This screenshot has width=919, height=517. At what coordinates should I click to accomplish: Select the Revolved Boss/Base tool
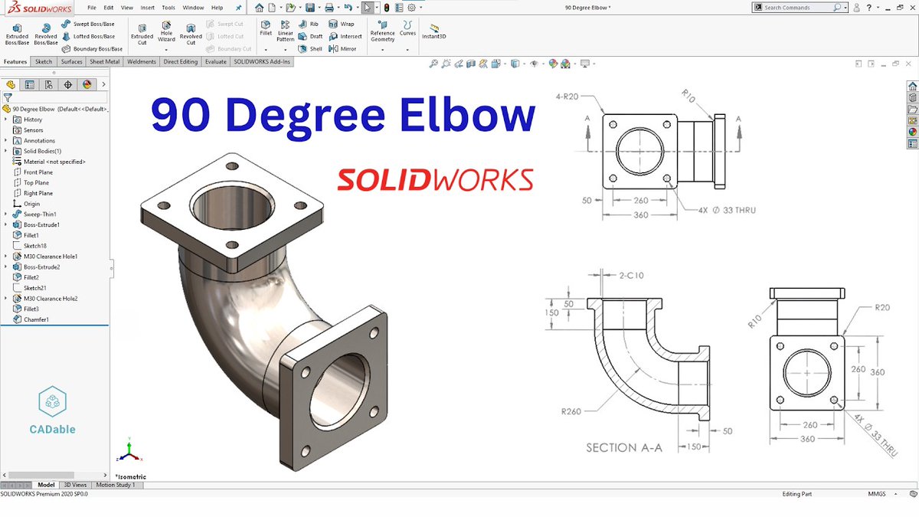46,33
